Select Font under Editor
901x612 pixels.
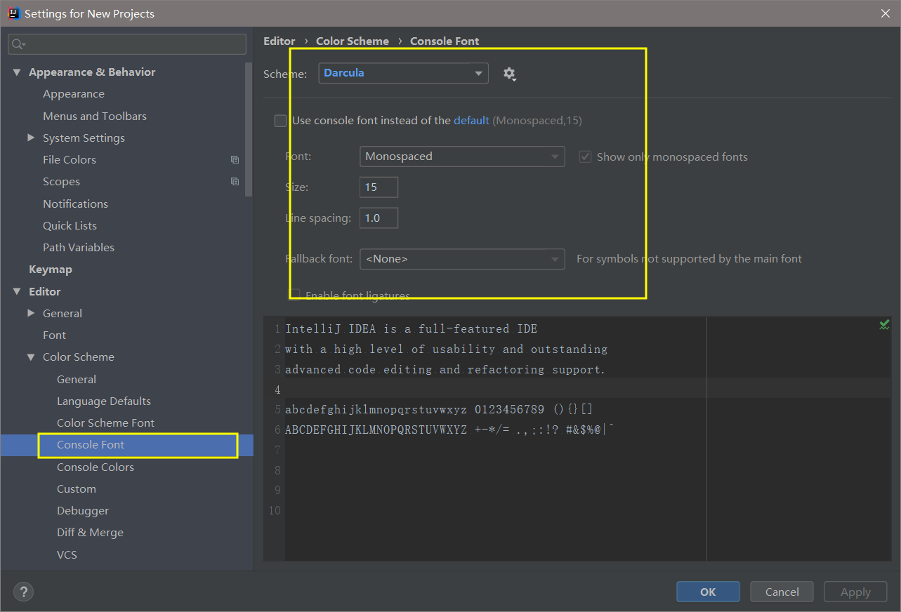(x=54, y=335)
